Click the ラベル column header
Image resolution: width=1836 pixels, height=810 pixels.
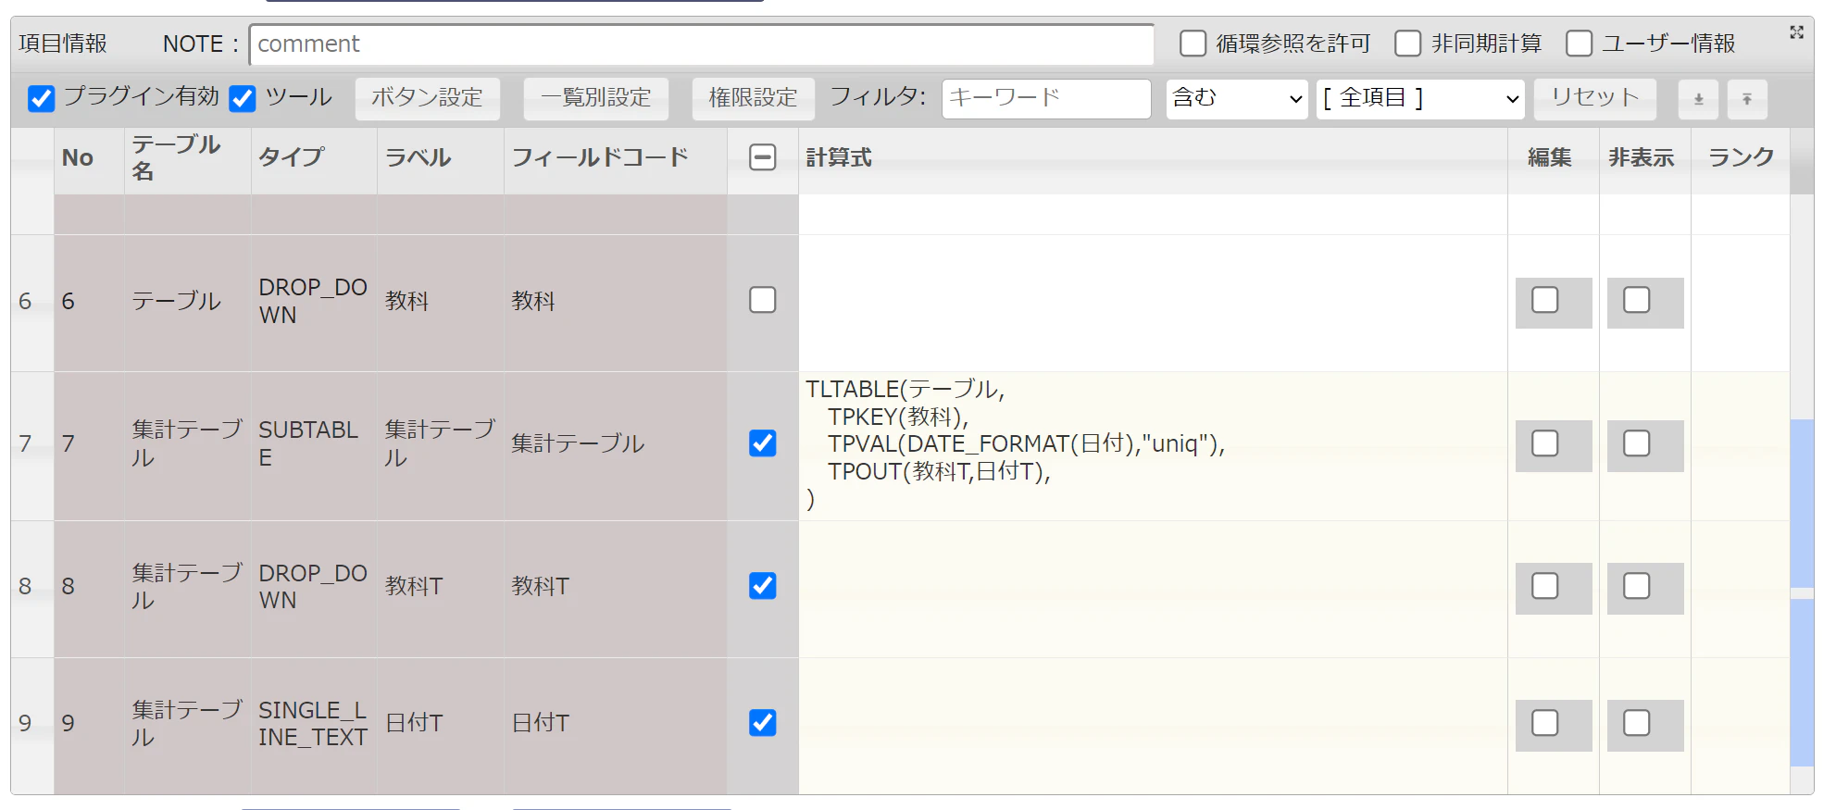pyautogui.click(x=441, y=161)
